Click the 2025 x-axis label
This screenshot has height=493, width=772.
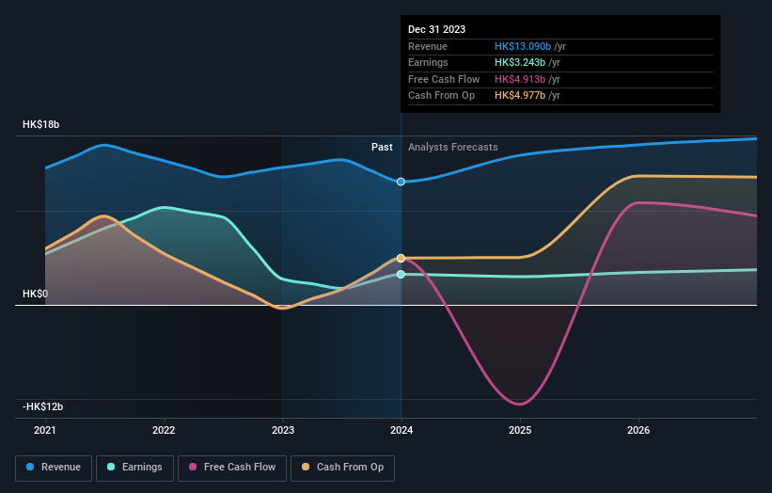click(x=520, y=430)
